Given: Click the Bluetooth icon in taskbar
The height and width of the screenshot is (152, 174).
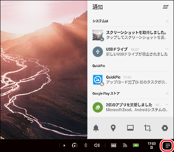Looking at the screenshot, I should click(x=86, y=145).
